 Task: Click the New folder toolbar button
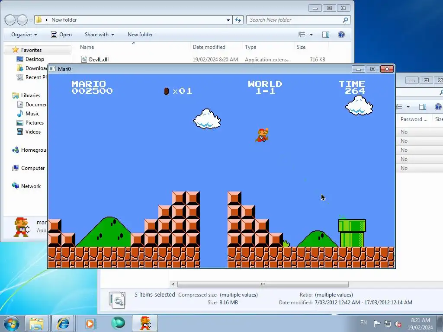coord(140,35)
